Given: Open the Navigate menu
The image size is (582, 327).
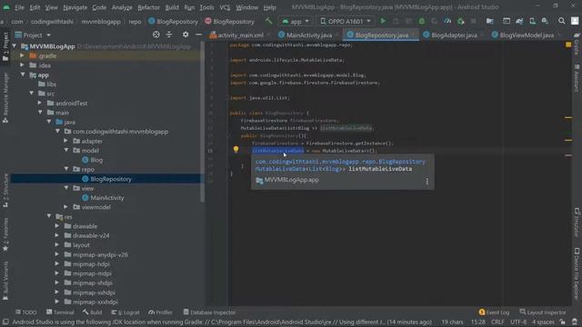Looking at the screenshot, I should [75, 7].
